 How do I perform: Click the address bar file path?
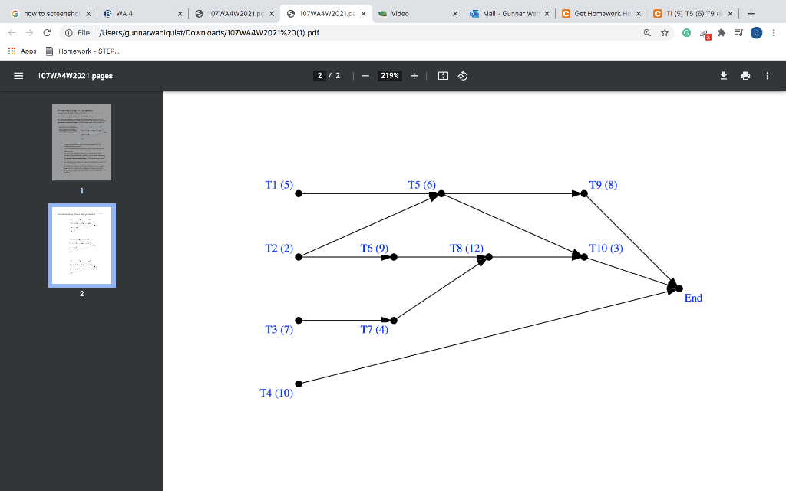tap(209, 32)
